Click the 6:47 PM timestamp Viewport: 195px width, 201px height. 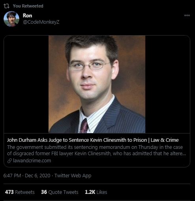(12, 176)
